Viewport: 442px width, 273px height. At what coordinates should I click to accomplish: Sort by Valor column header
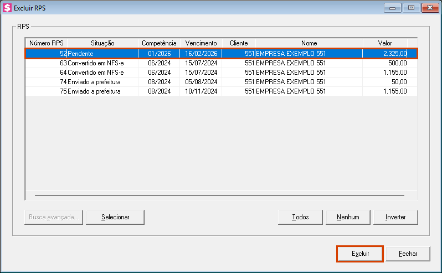point(384,43)
